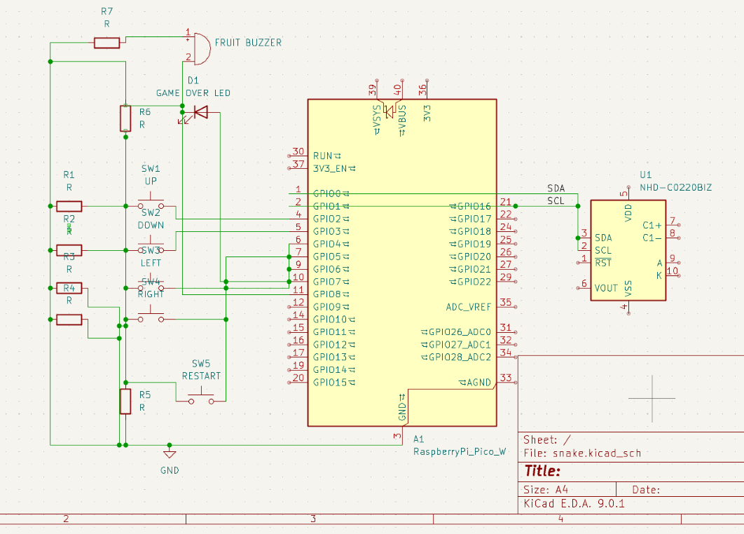The image size is (744, 534).
Task: Click the RIGHT switch label
Action: 151,294
